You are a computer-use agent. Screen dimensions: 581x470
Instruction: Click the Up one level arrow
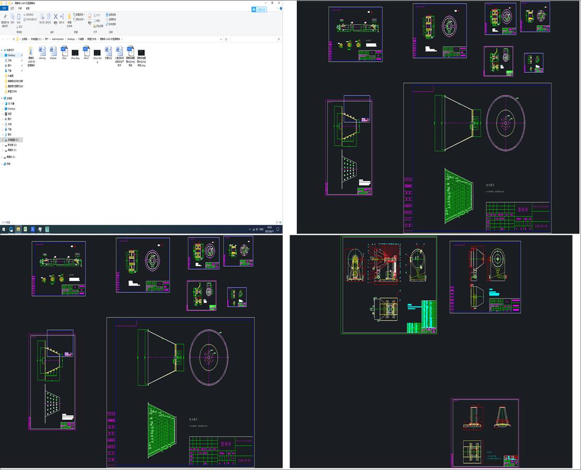coord(14,39)
